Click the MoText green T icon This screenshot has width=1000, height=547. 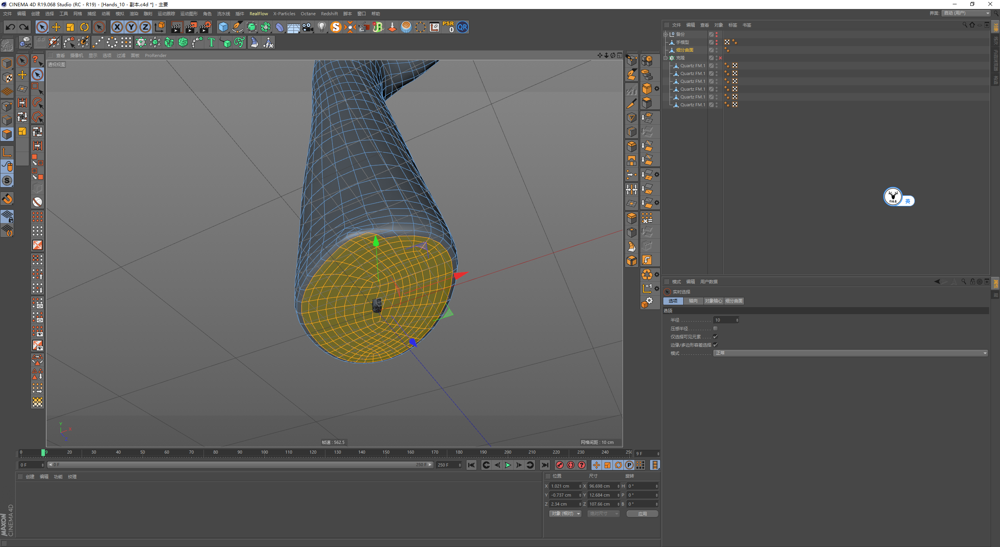tap(211, 42)
